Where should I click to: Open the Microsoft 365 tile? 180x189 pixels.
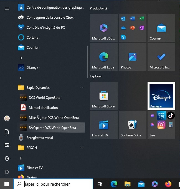[104, 28]
